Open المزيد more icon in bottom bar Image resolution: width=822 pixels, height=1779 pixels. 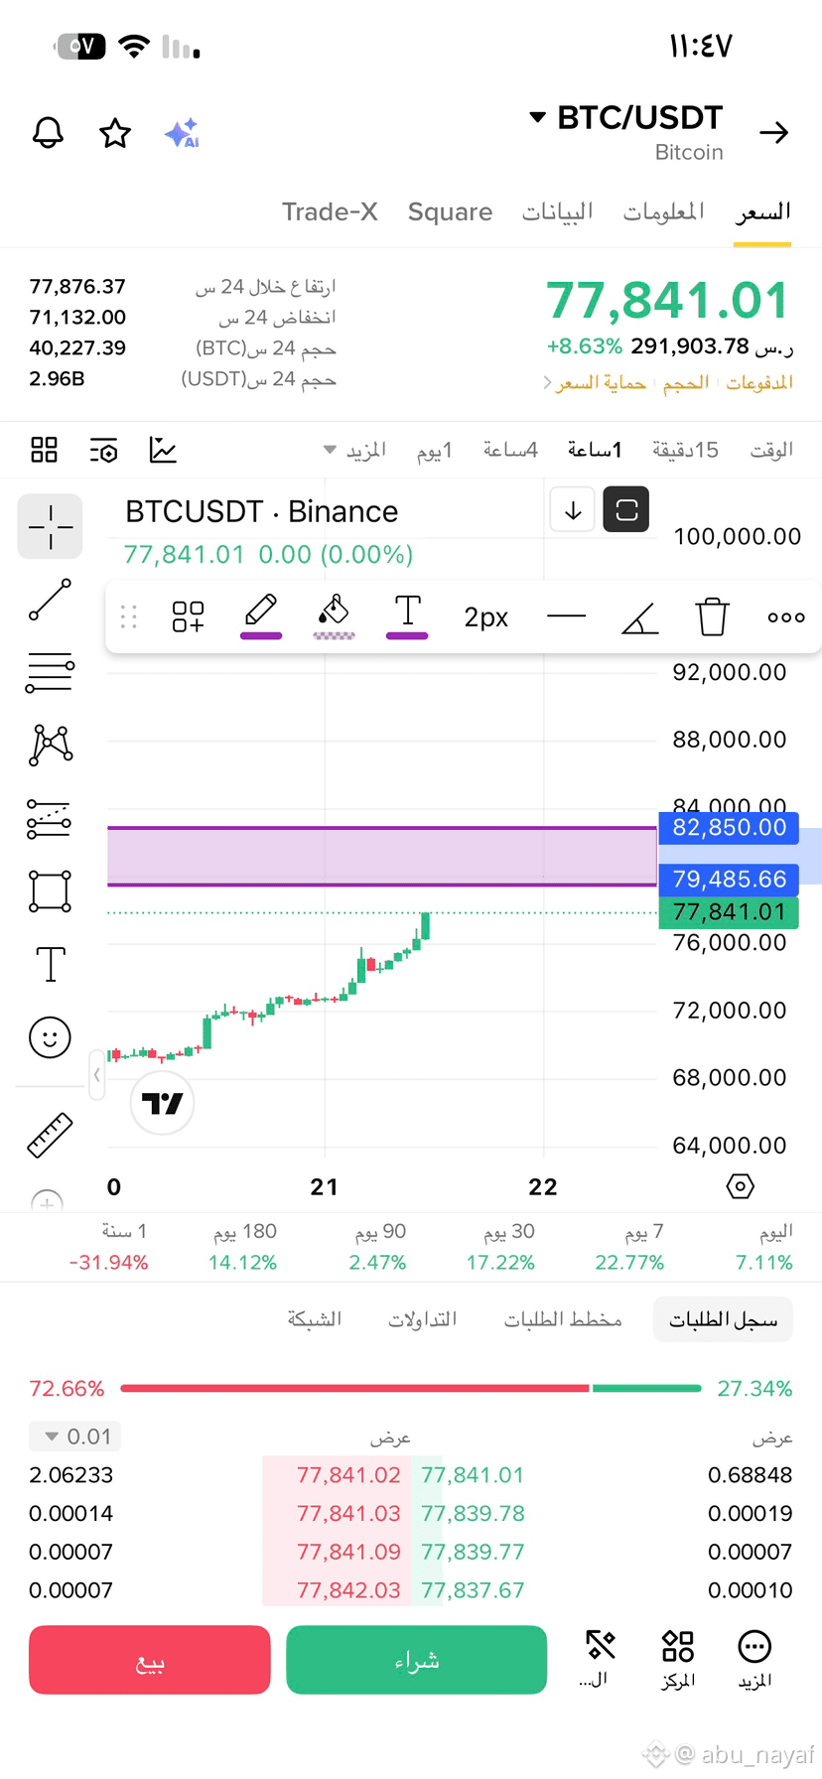[x=754, y=1657]
